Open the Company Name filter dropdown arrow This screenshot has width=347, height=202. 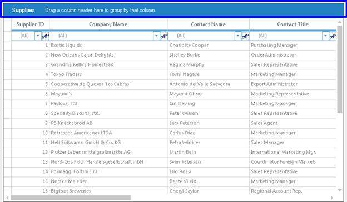click(x=156, y=36)
